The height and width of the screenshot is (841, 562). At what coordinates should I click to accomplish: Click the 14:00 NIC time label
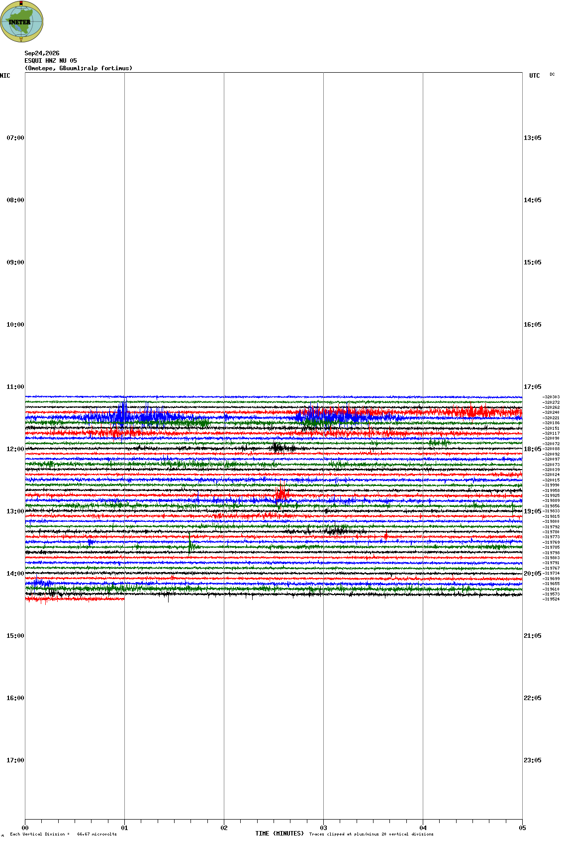click(15, 574)
